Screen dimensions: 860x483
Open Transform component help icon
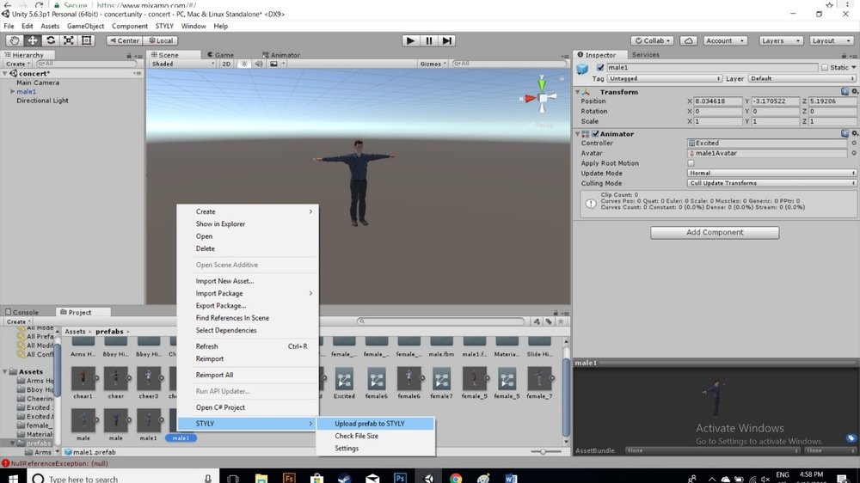pos(845,92)
